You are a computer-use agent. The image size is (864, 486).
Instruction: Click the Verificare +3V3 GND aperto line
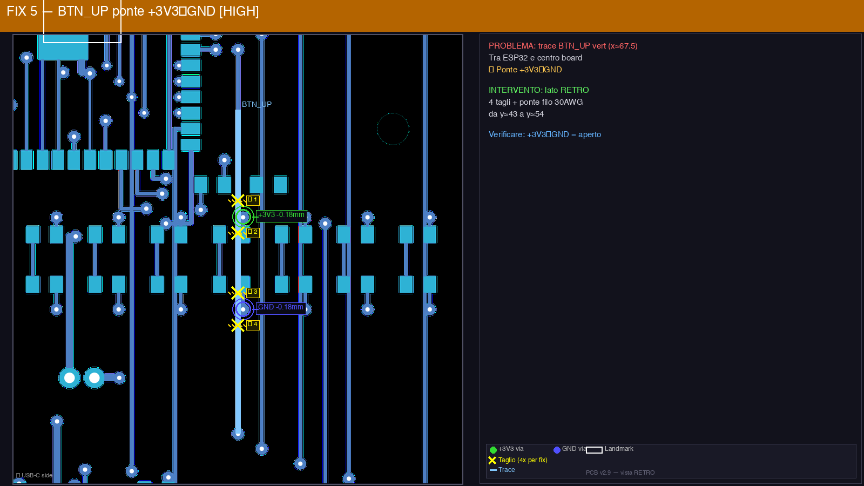pyautogui.click(x=544, y=134)
